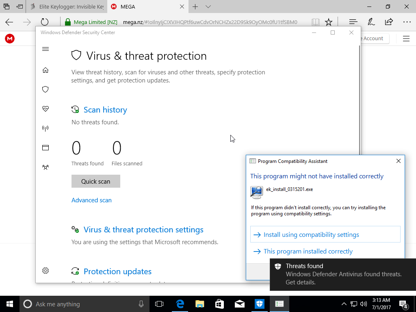Click the Quick scan button
The height and width of the screenshot is (312, 416).
coord(96,181)
